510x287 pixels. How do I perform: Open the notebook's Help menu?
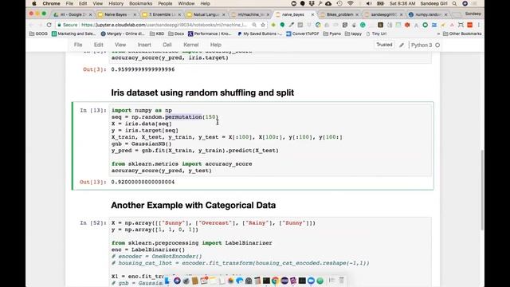(216, 45)
